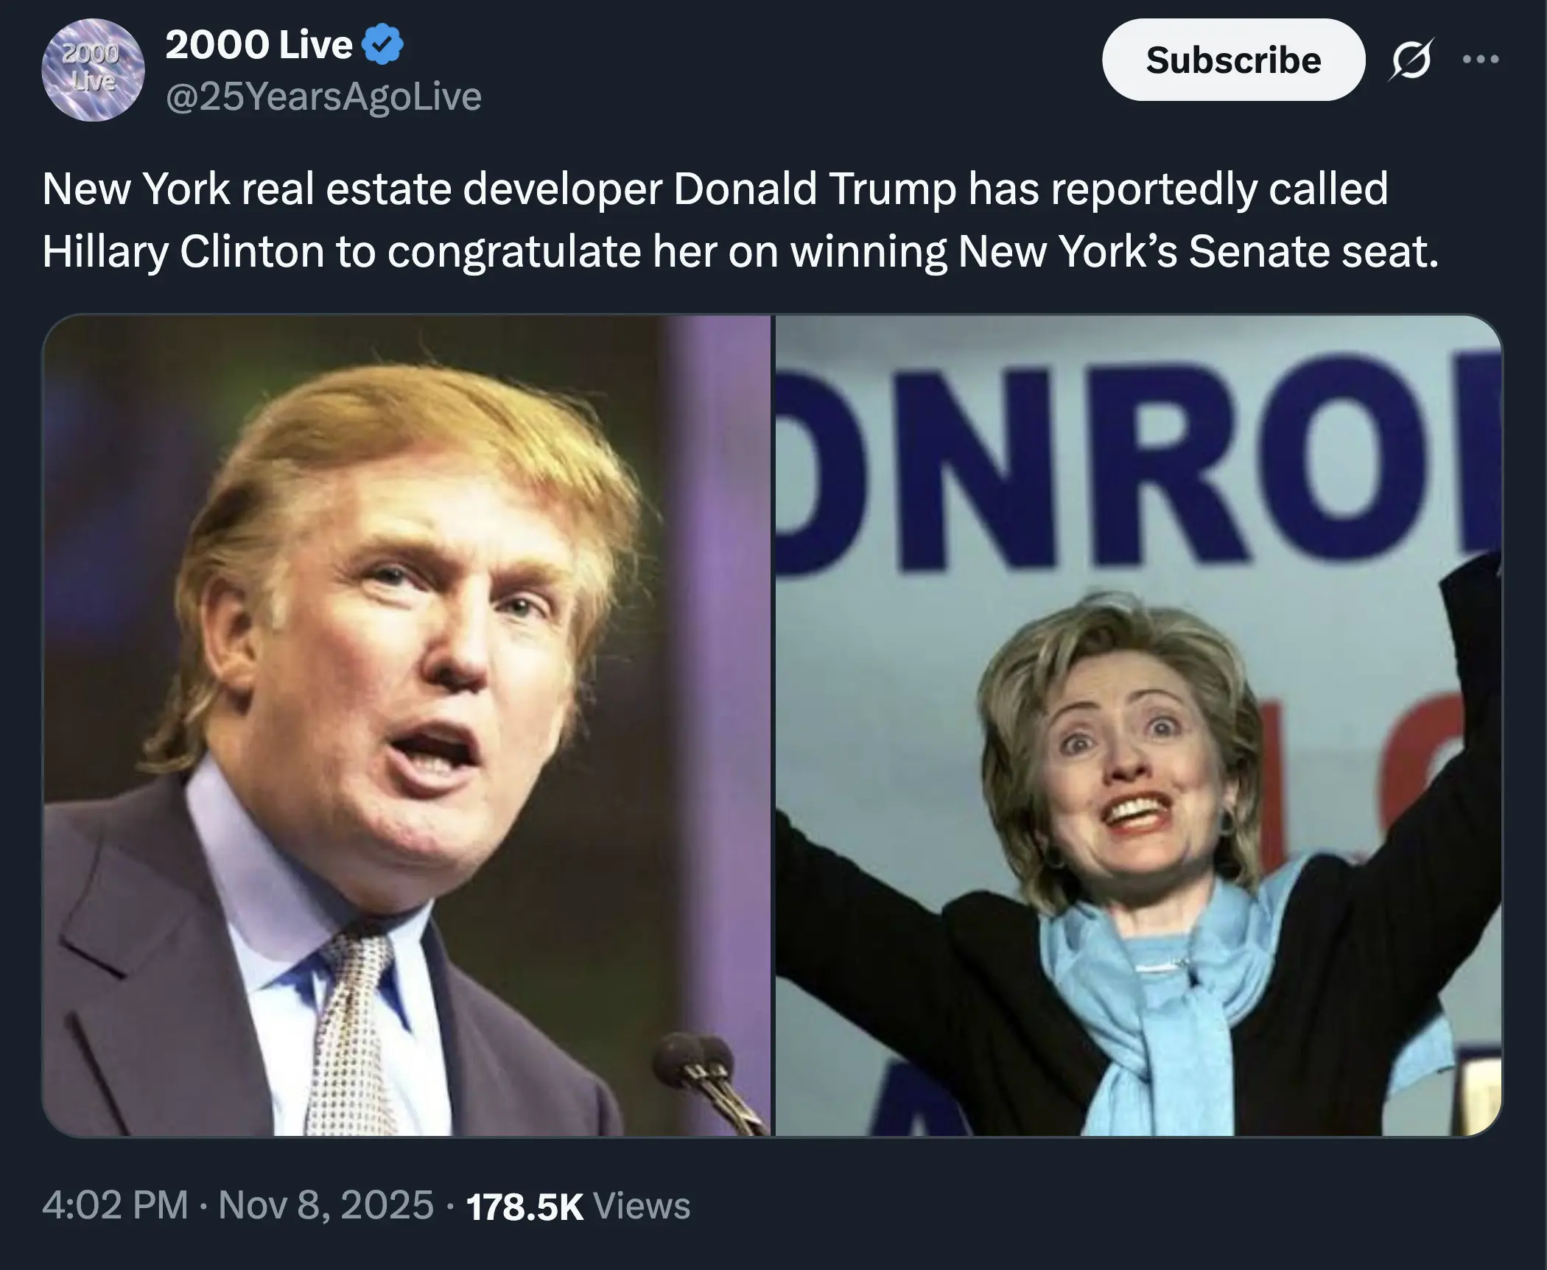Image resolution: width=1547 pixels, height=1270 pixels.
Task: Click the 4:02 PM timestamp
Action: (x=115, y=1205)
